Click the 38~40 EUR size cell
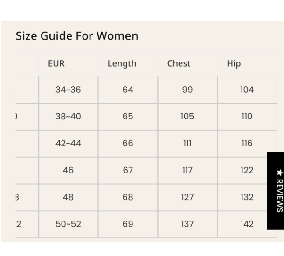This screenshot has width=284, height=256. point(68,117)
